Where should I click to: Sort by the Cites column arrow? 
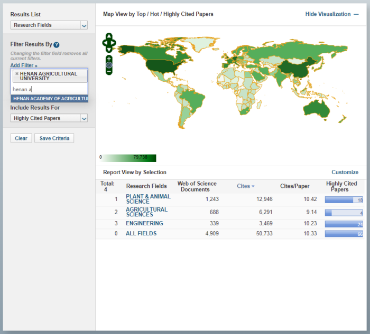253,186
